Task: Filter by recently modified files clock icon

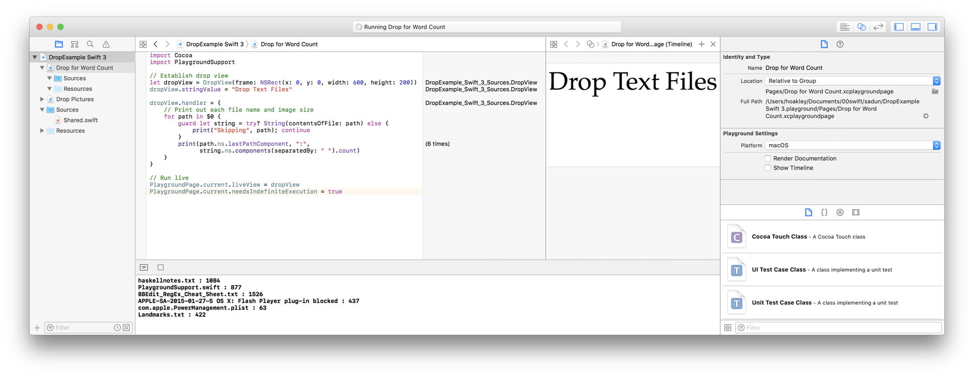Action: pos(117,328)
